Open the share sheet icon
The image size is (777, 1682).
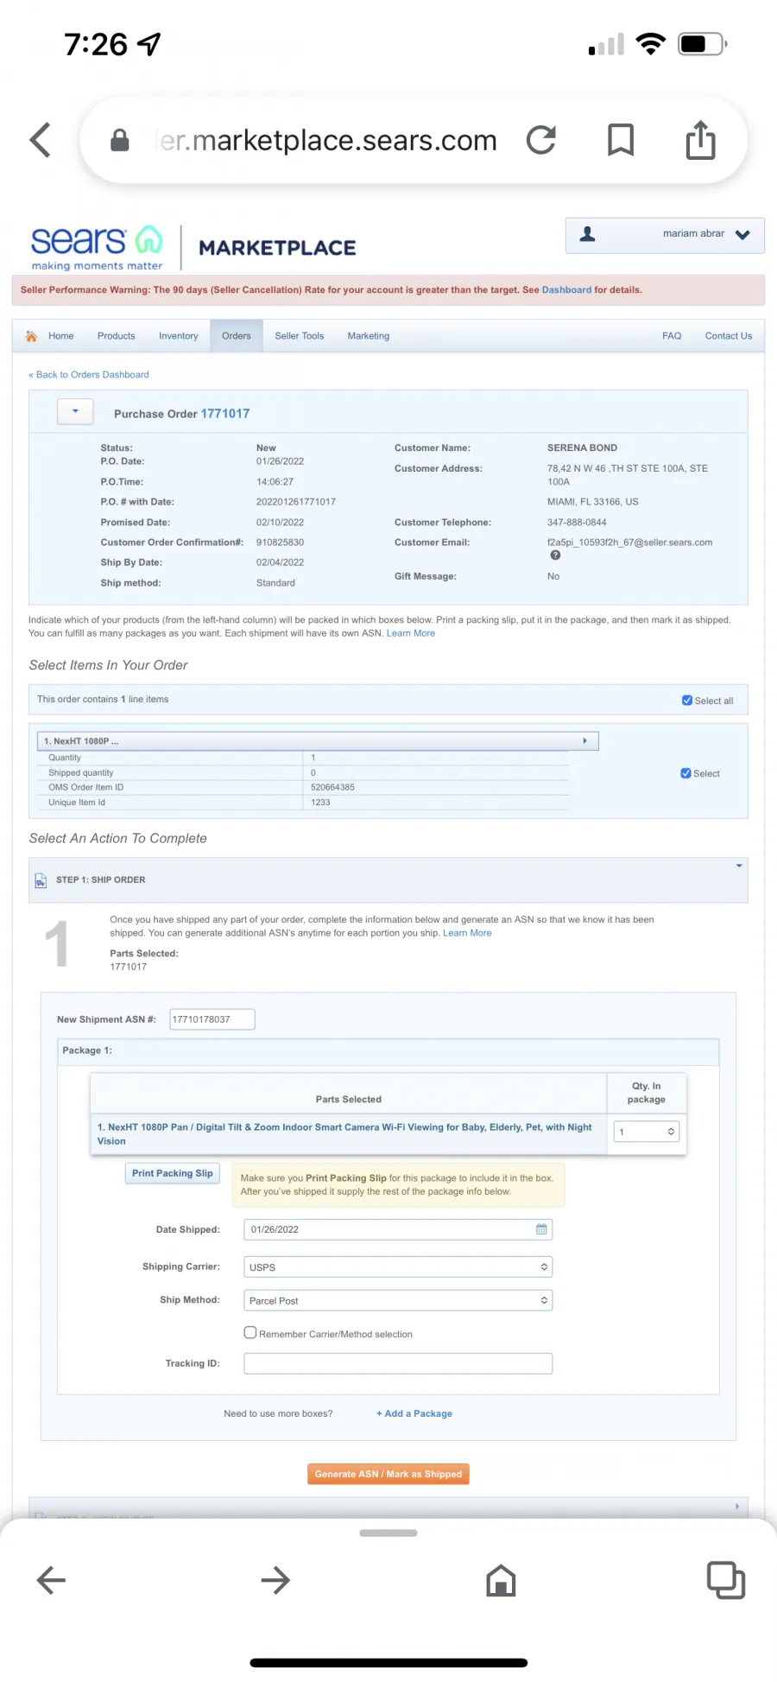pyautogui.click(x=700, y=139)
